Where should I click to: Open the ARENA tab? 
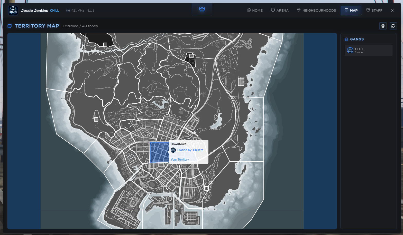click(x=280, y=10)
